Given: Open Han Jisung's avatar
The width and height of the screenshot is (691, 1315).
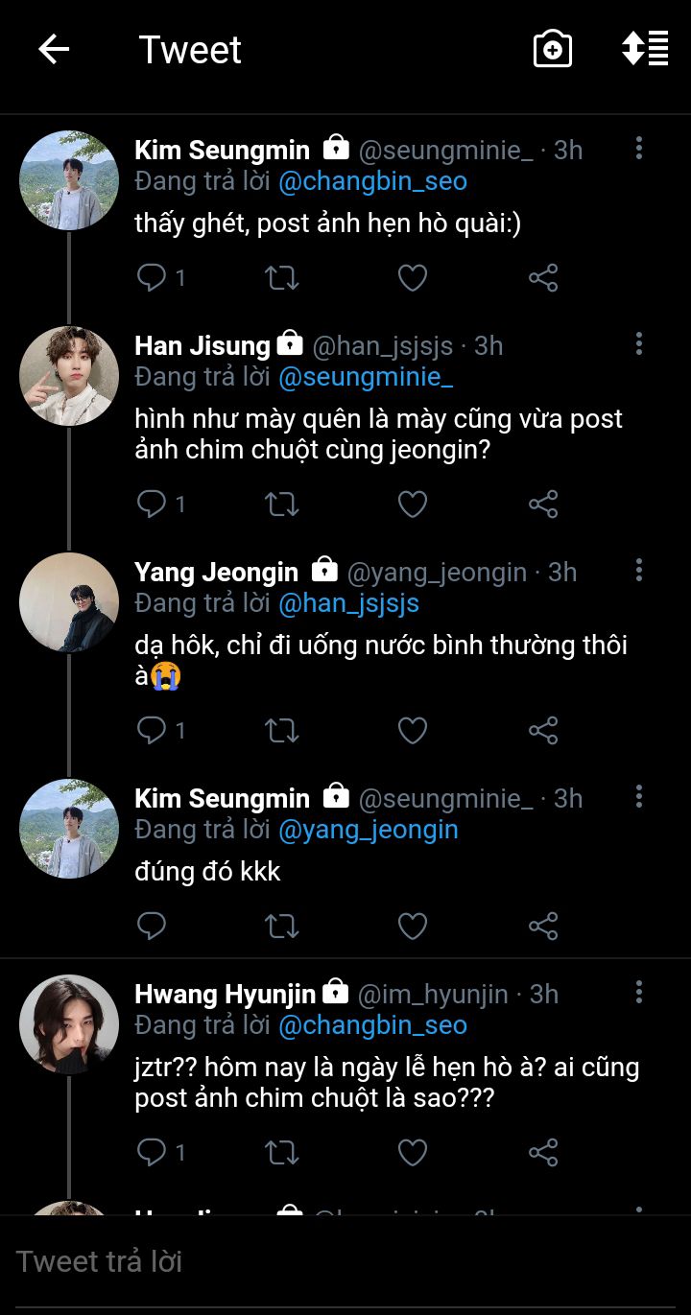Looking at the screenshot, I should pos(69,376).
